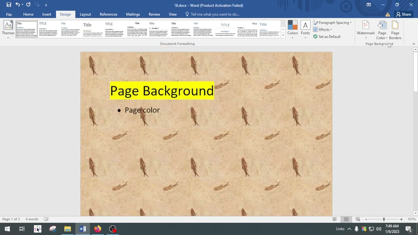Image resolution: width=418 pixels, height=235 pixels.
Task: Switch to the Layout tab
Action: click(85, 14)
